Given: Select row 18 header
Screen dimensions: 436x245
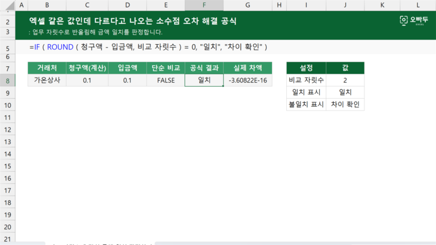Looking at the screenshot, I should point(7,202).
